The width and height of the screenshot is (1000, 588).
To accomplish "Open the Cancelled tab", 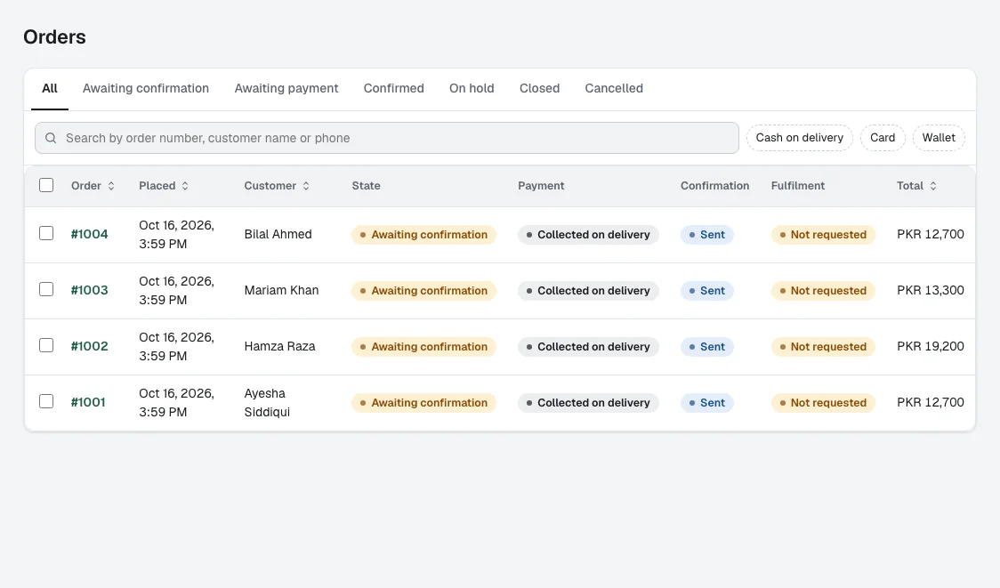I will pos(614,89).
